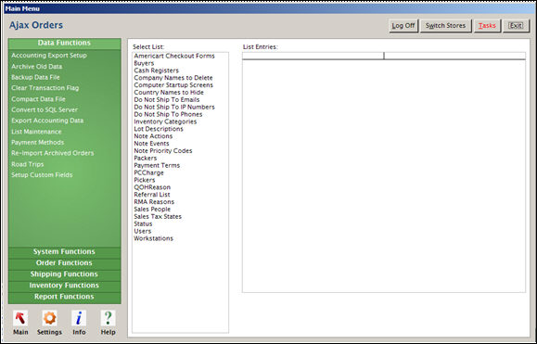Select the Pickers list

click(145, 180)
